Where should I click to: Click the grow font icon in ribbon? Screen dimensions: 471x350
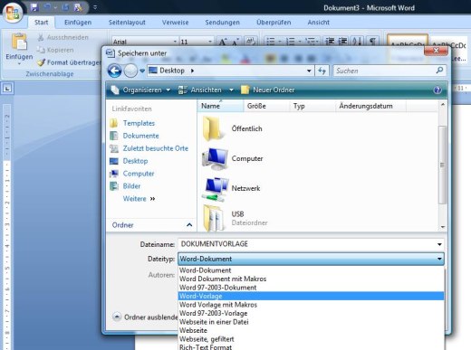(224, 42)
